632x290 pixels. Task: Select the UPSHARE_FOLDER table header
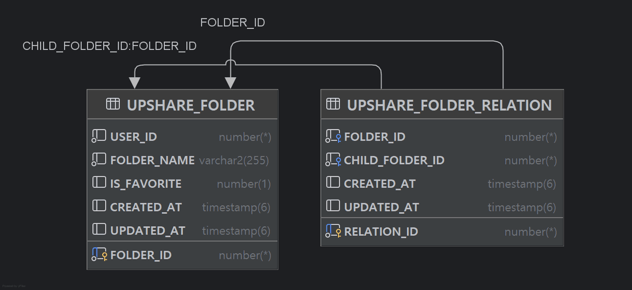182,104
